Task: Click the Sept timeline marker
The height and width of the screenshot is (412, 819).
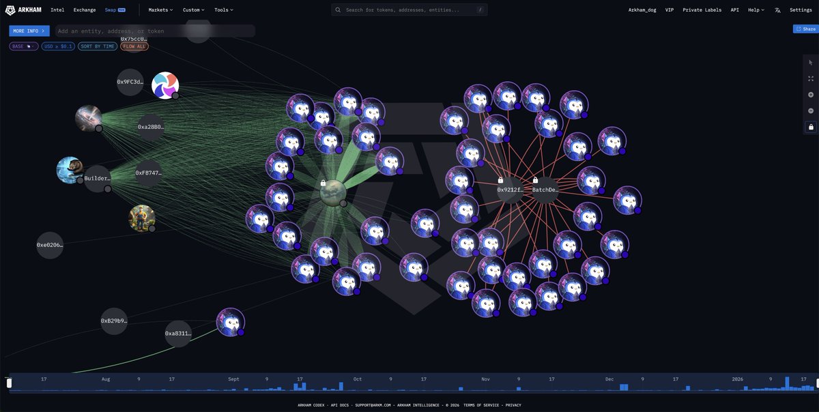Action: coord(233,379)
